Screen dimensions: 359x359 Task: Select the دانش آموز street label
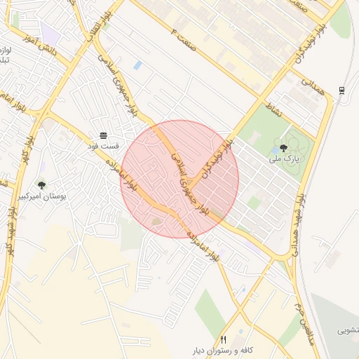tap(40, 46)
